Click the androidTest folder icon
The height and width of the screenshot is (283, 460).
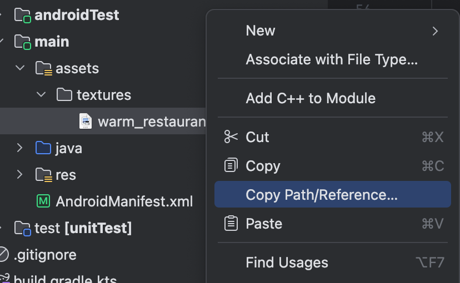click(23, 16)
